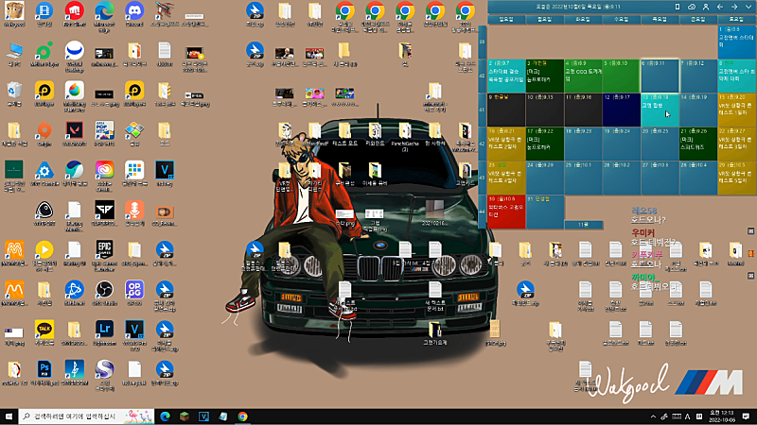Click the Windows Start button

pyautogui.click(x=10, y=416)
